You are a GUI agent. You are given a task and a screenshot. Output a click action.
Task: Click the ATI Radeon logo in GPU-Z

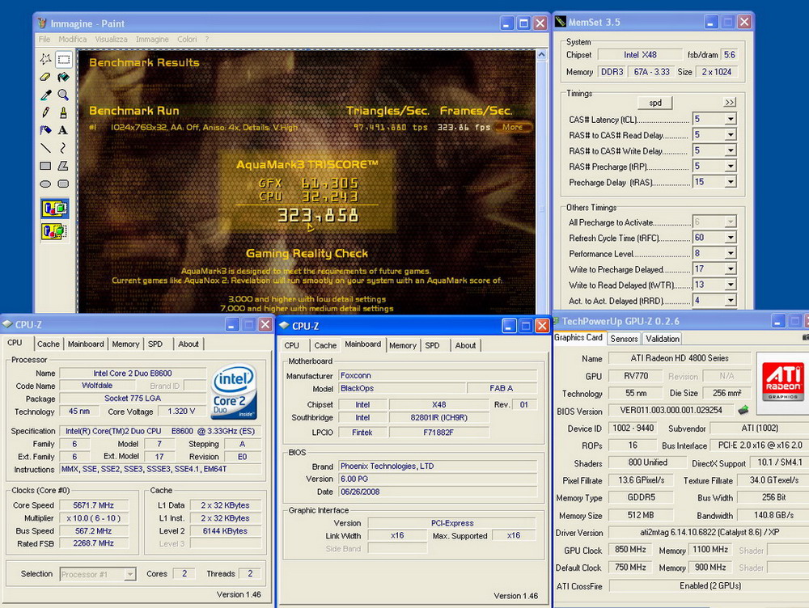click(782, 380)
